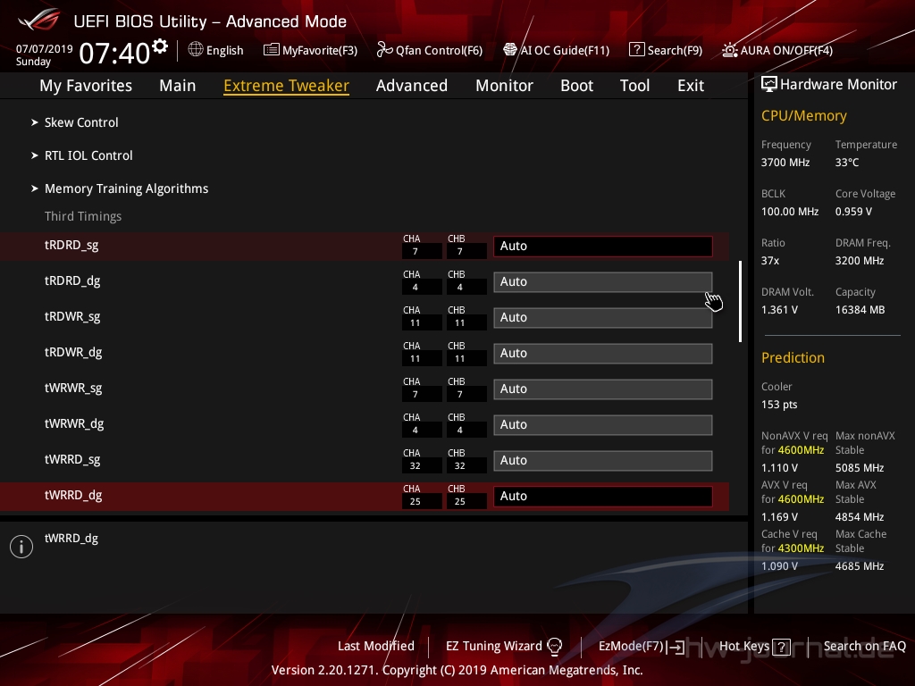Open the Boot tab
The image size is (915, 686).
click(576, 86)
